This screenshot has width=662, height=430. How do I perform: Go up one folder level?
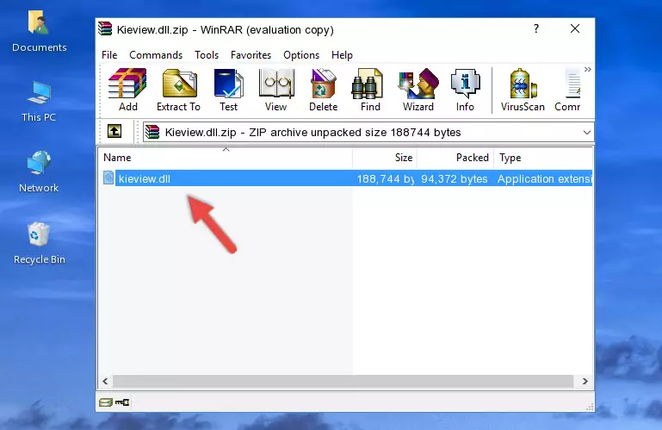click(x=114, y=132)
